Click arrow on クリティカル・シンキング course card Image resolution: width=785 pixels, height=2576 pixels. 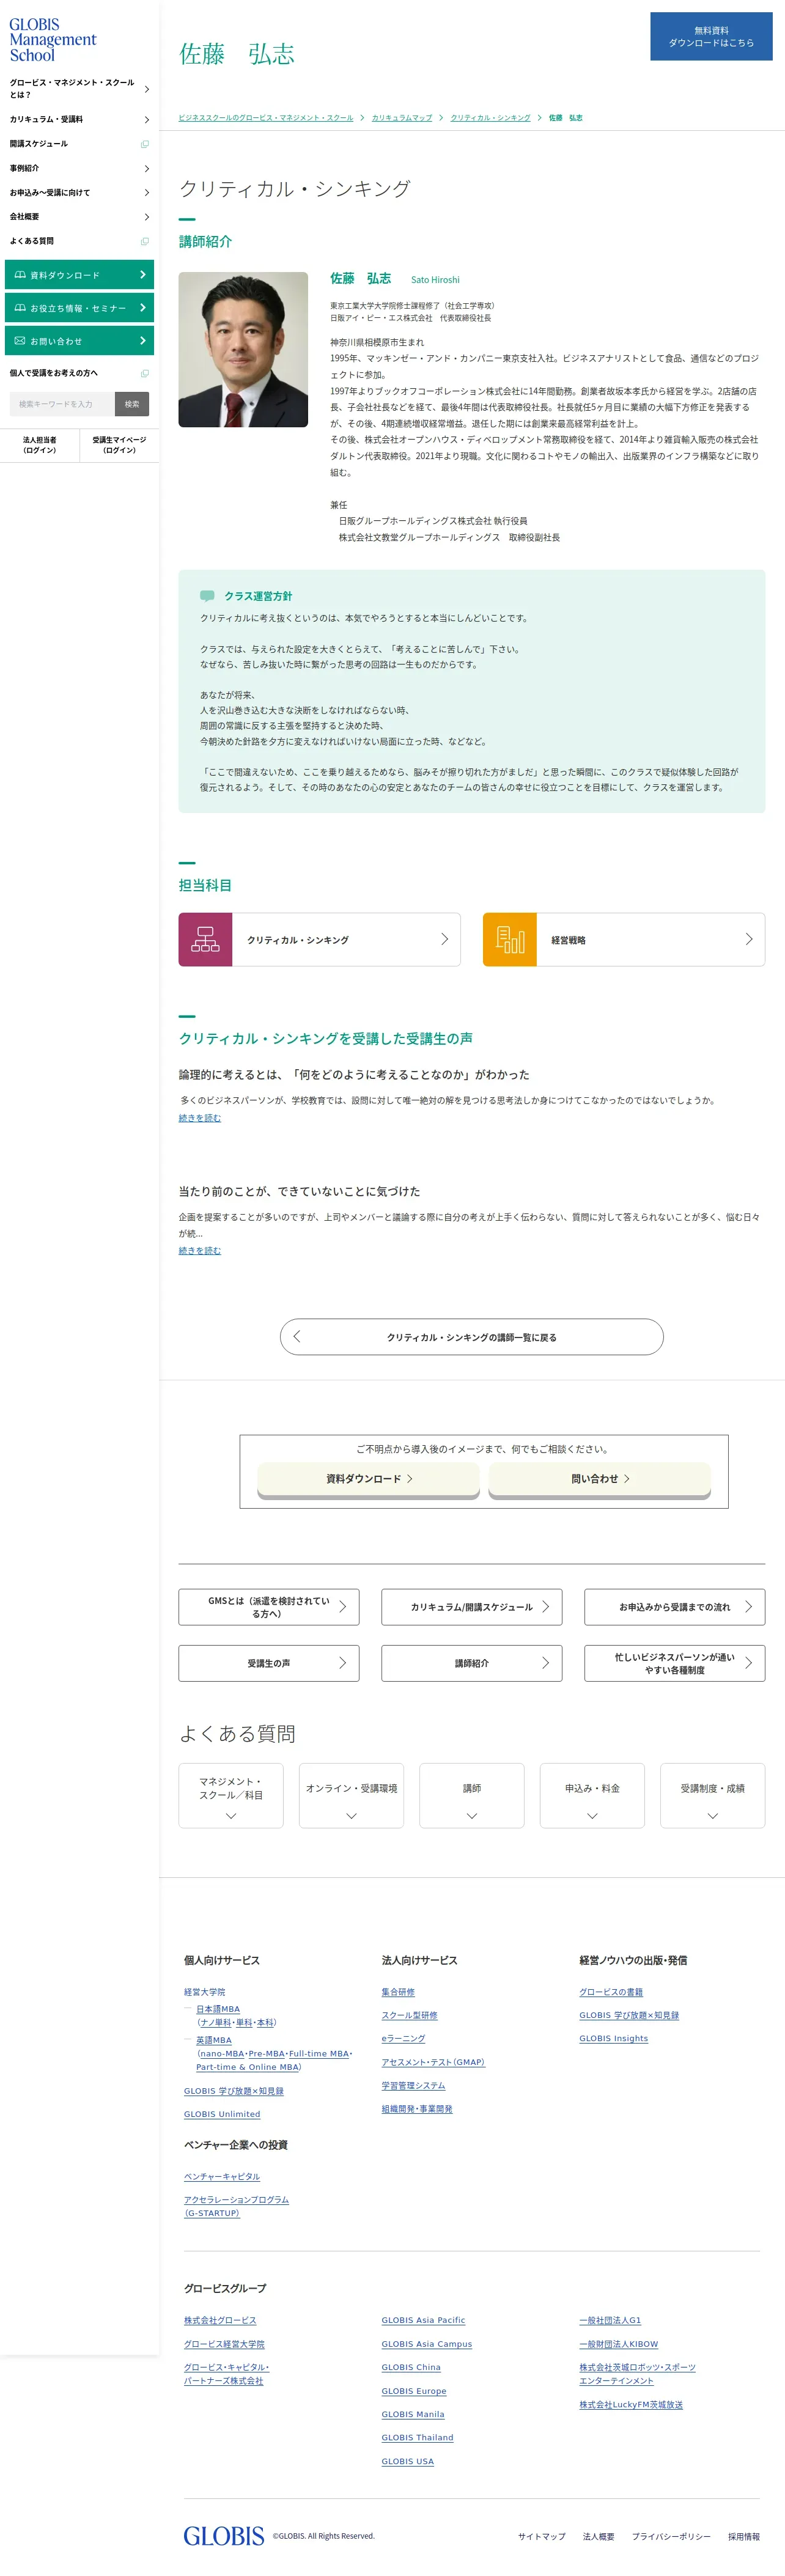[x=444, y=939]
